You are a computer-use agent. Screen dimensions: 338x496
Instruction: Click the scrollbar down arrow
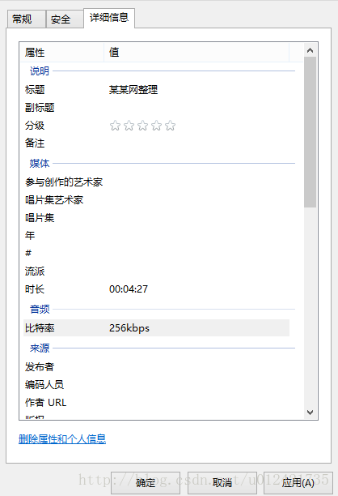coord(311,413)
